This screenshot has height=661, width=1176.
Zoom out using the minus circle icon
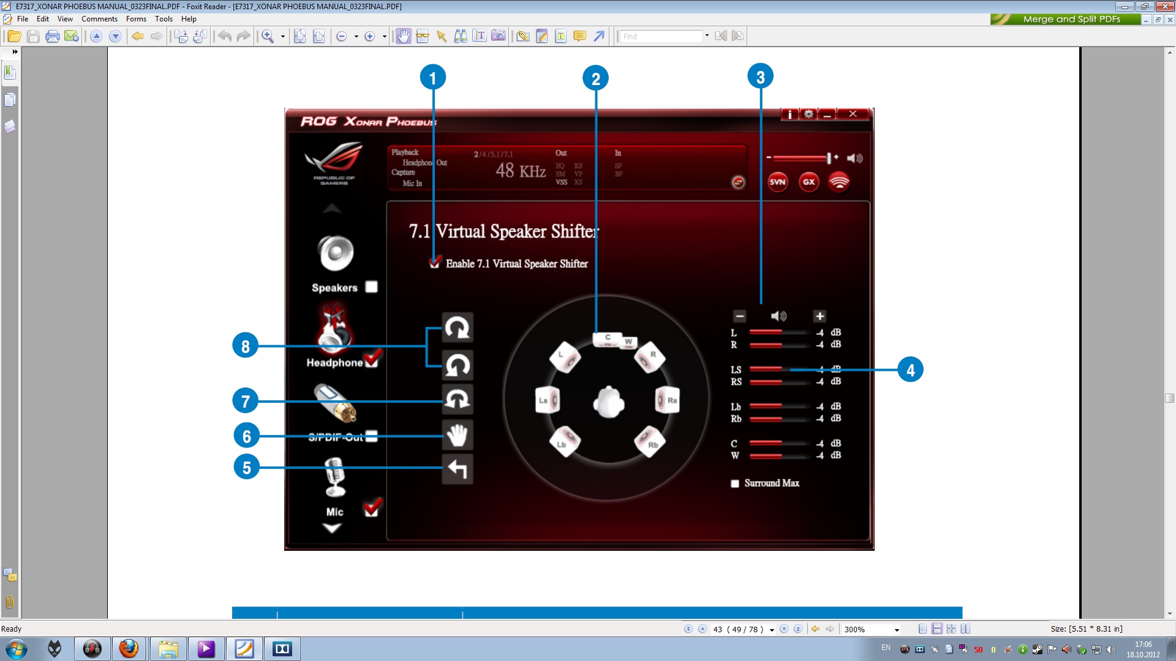pyautogui.click(x=342, y=36)
